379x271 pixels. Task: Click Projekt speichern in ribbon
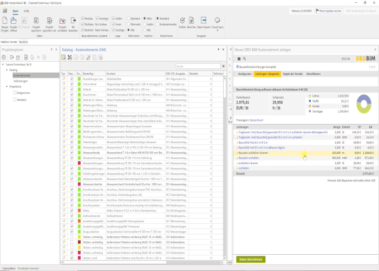(37, 21)
